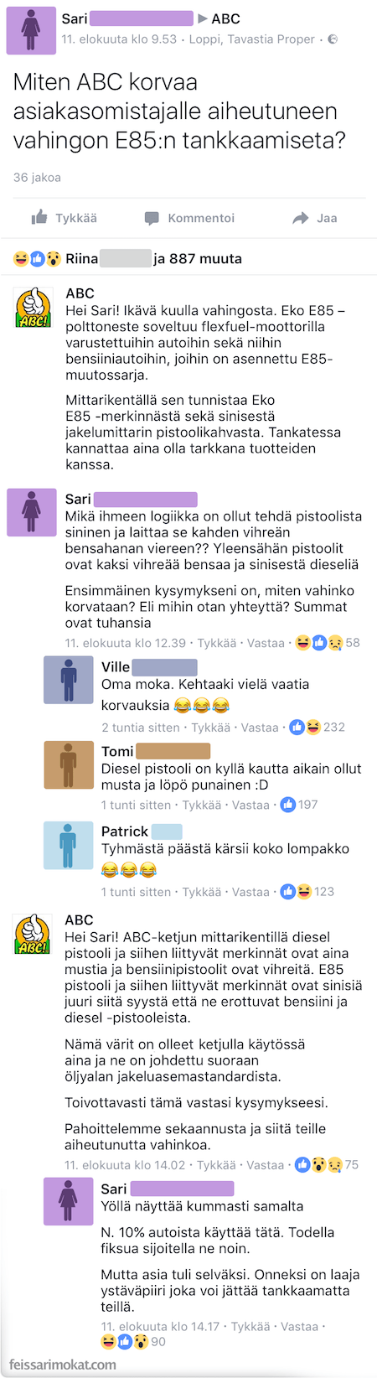Screen dimensions: 377x1378
Task: Click the globe privacy icon beside Tavastia Proper
Action: (x=333, y=39)
